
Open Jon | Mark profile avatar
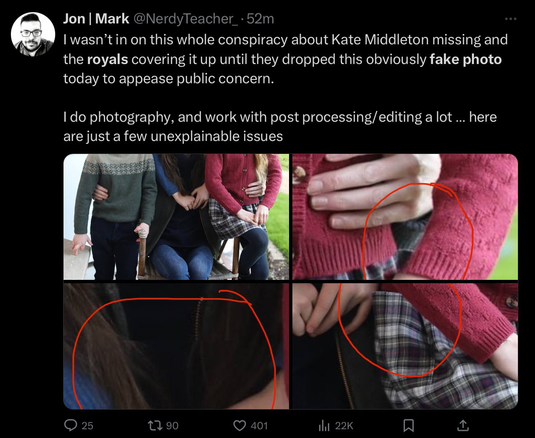click(33, 34)
